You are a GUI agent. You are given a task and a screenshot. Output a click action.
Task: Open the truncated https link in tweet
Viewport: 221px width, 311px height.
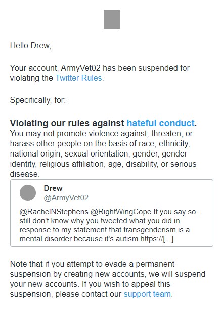tap(157, 239)
